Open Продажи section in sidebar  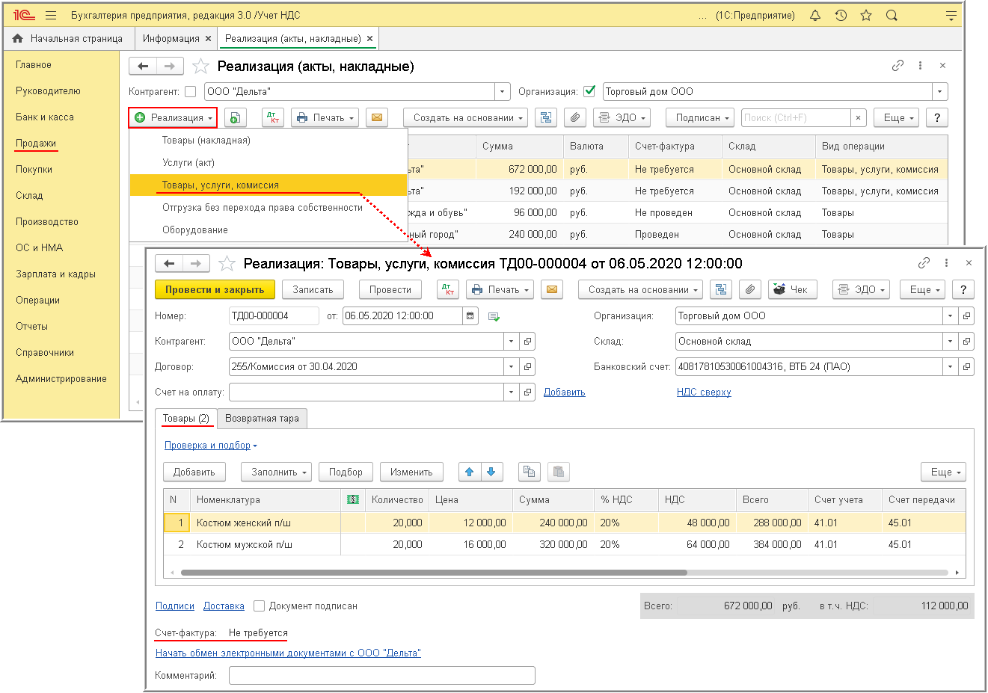tap(36, 143)
